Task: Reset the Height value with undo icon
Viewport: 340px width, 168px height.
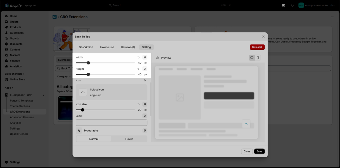Action: pyautogui.click(x=138, y=69)
